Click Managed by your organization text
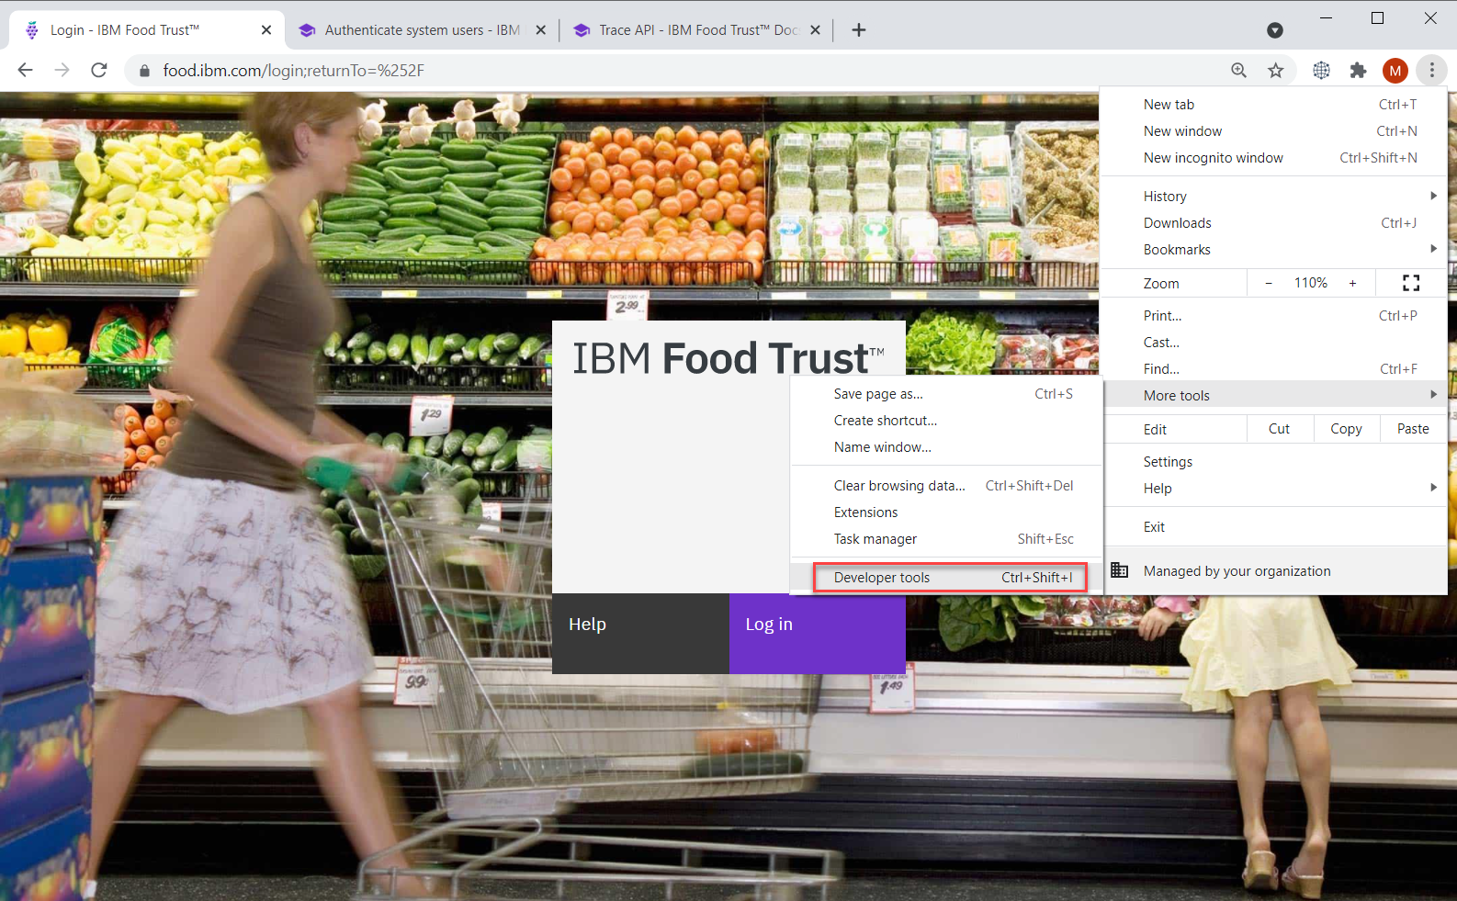This screenshot has width=1457, height=901. click(1237, 571)
